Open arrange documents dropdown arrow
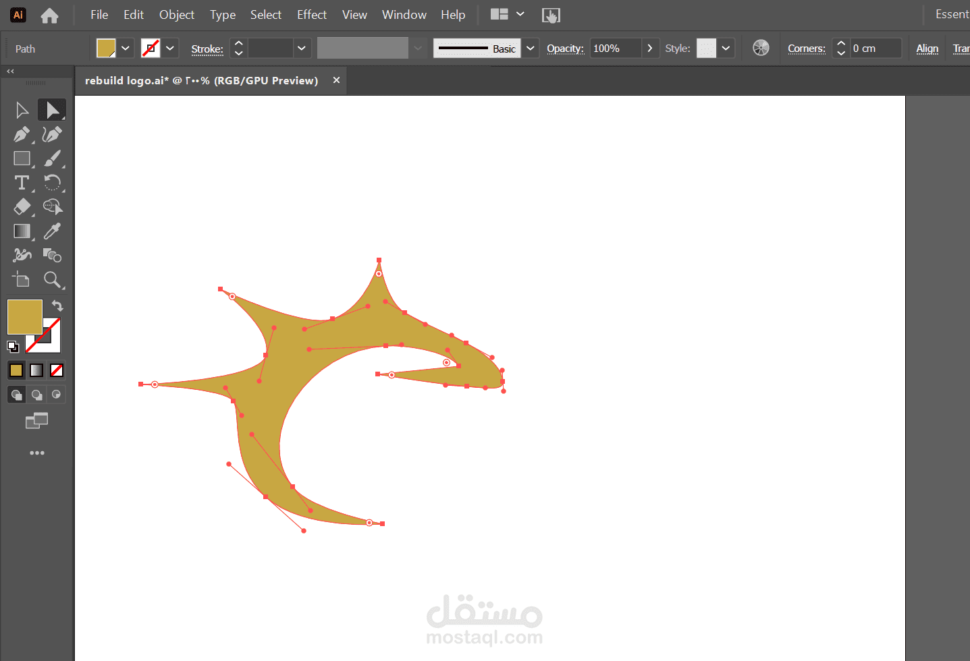 click(520, 14)
